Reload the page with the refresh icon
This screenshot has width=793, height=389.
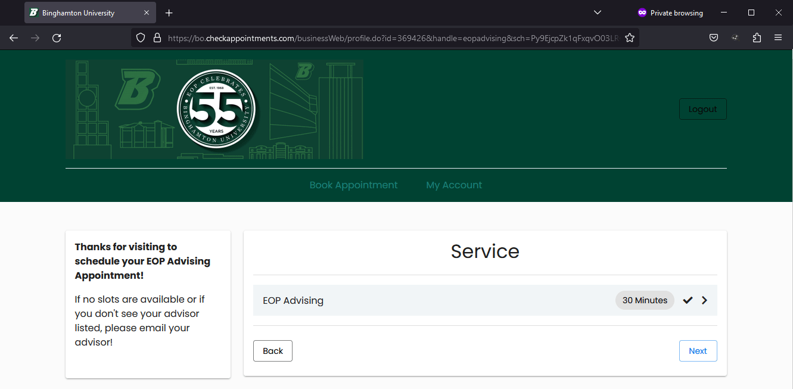tap(57, 38)
